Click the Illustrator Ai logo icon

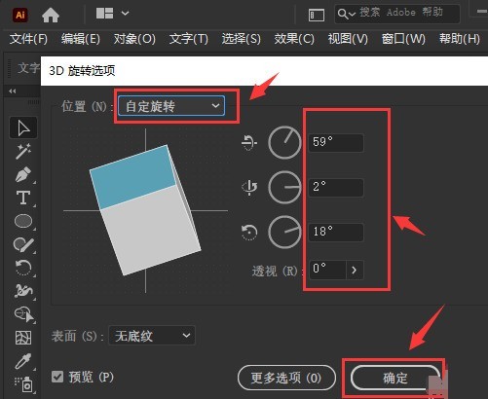click(20, 15)
